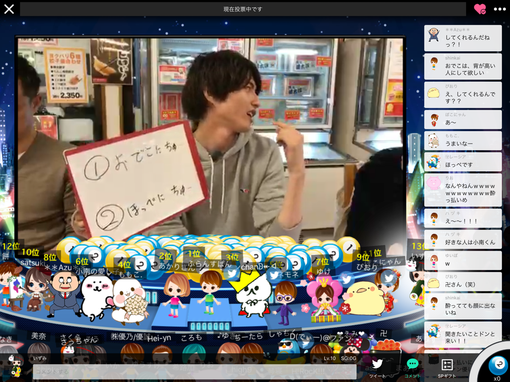Open ハヅキ avatar on え〜〜!!! comment
This screenshot has height=382, width=510.
(x=434, y=218)
